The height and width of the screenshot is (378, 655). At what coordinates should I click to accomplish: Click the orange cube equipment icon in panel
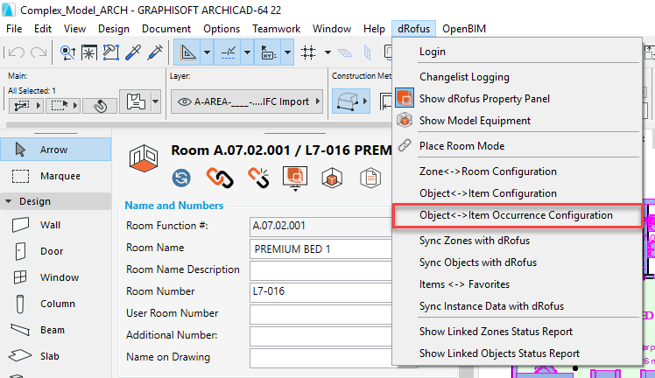coord(334,178)
